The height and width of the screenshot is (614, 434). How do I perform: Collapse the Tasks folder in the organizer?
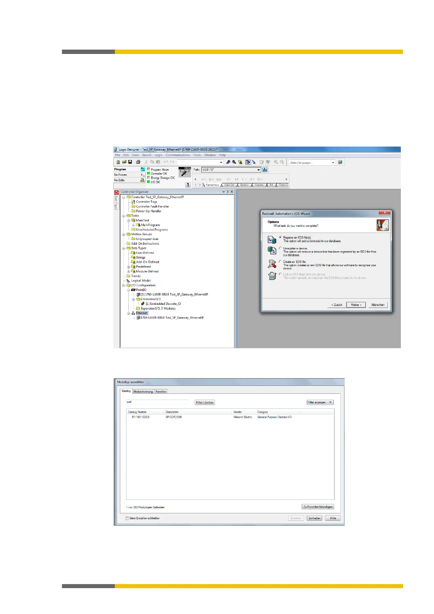[124, 216]
